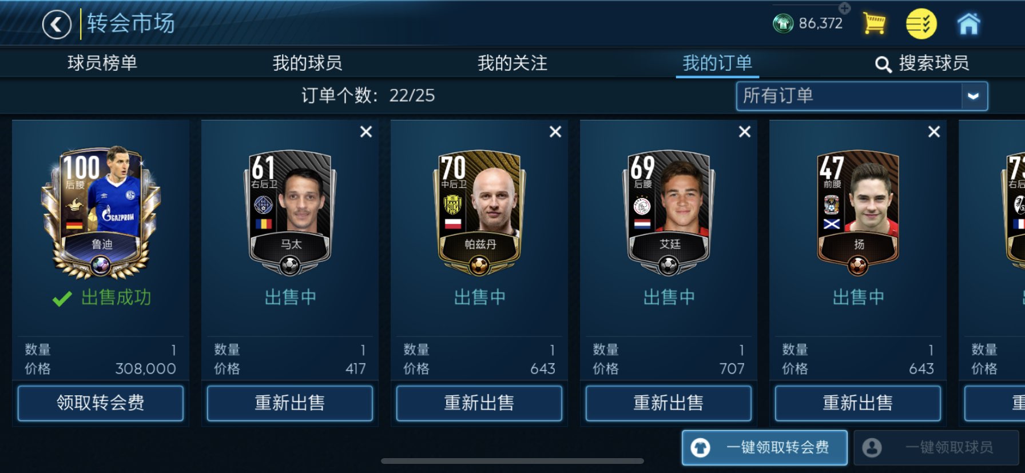Tap 一键领取转会费 to collect all fees
Image resolution: width=1025 pixels, height=473 pixels.
coord(765,447)
